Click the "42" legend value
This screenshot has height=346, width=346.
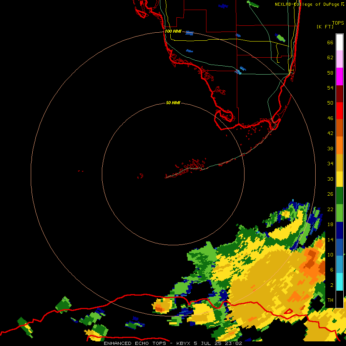point(330,133)
